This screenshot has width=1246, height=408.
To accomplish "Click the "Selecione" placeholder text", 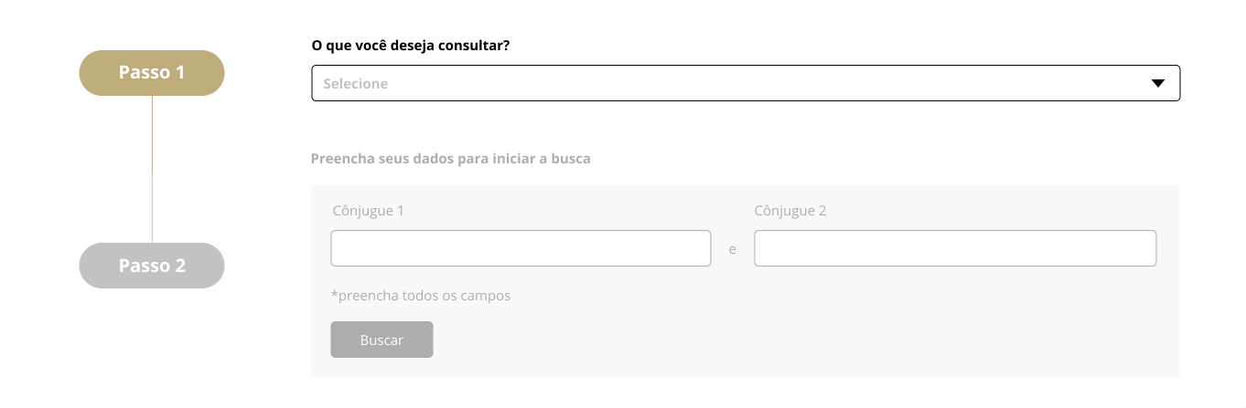I will point(355,84).
